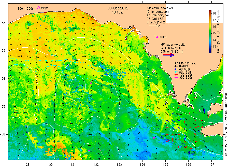Click the longitude label 132
Image resolution: width=229 pixels, height=168 pixels.
[96, 165]
